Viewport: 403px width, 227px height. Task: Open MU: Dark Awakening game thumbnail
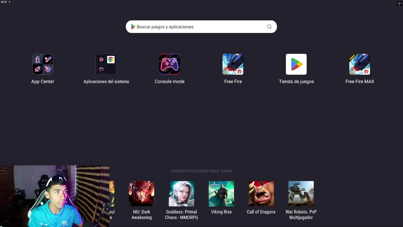point(141,194)
